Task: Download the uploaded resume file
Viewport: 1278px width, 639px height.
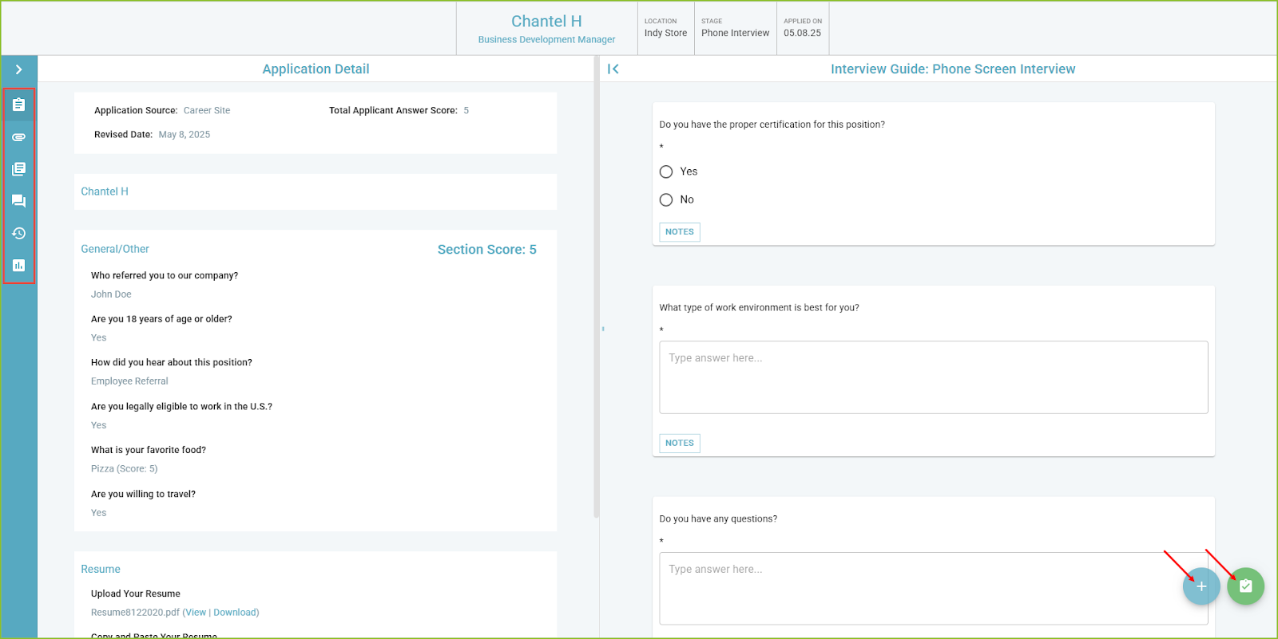Action: pyautogui.click(x=235, y=613)
